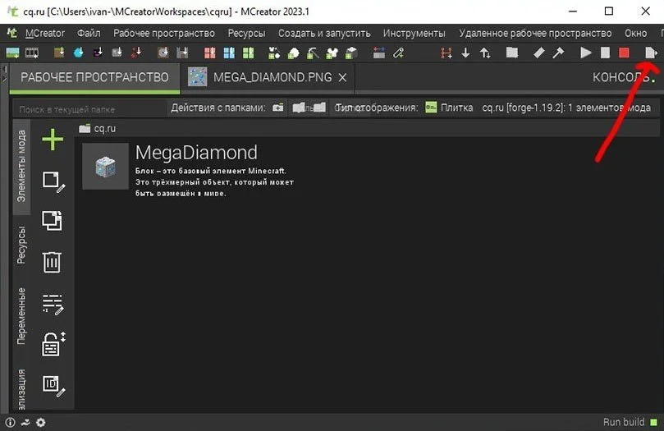This screenshot has width=664, height=431.
Task: Close the MEGA_DIAMOND.PNG tab
Action: [x=342, y=77]
